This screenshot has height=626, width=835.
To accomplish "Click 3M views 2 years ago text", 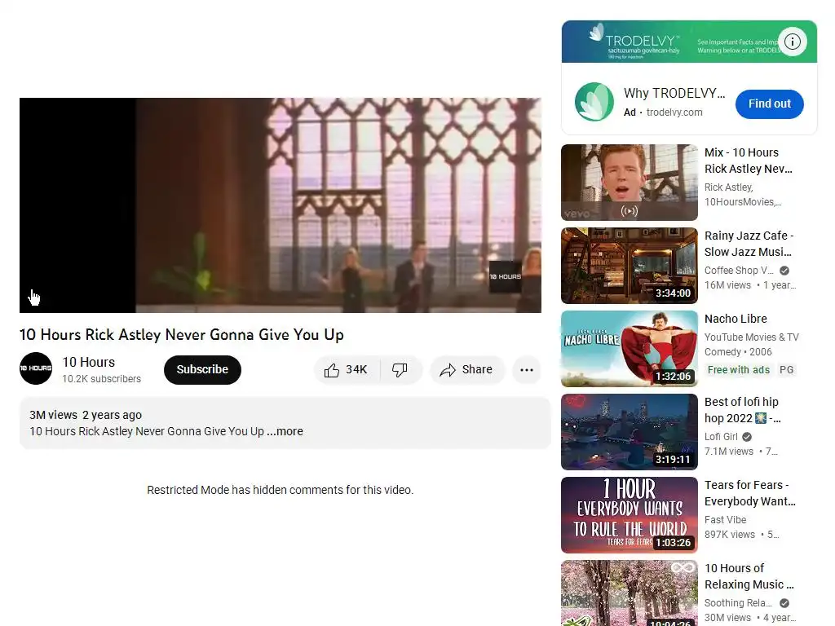I will (86, 415).
